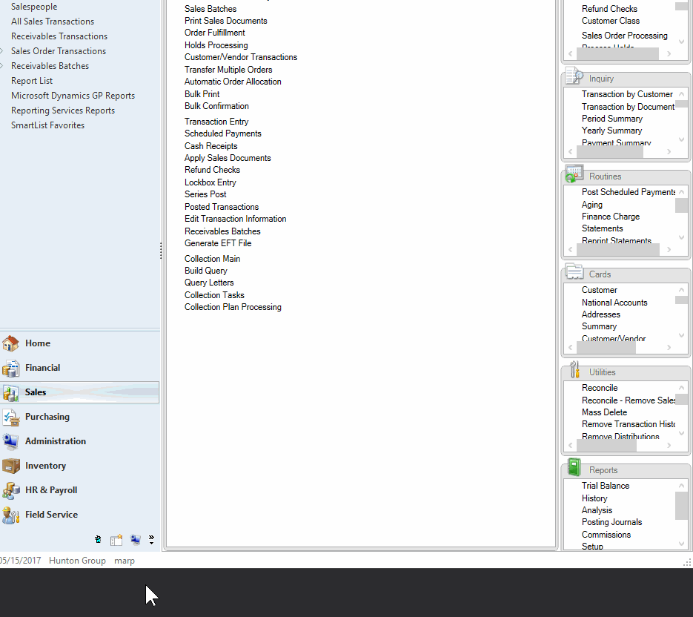The width and height of the screenshot is (693, 617).
Task: Open the Collection Main link
Action: (212, 259)
